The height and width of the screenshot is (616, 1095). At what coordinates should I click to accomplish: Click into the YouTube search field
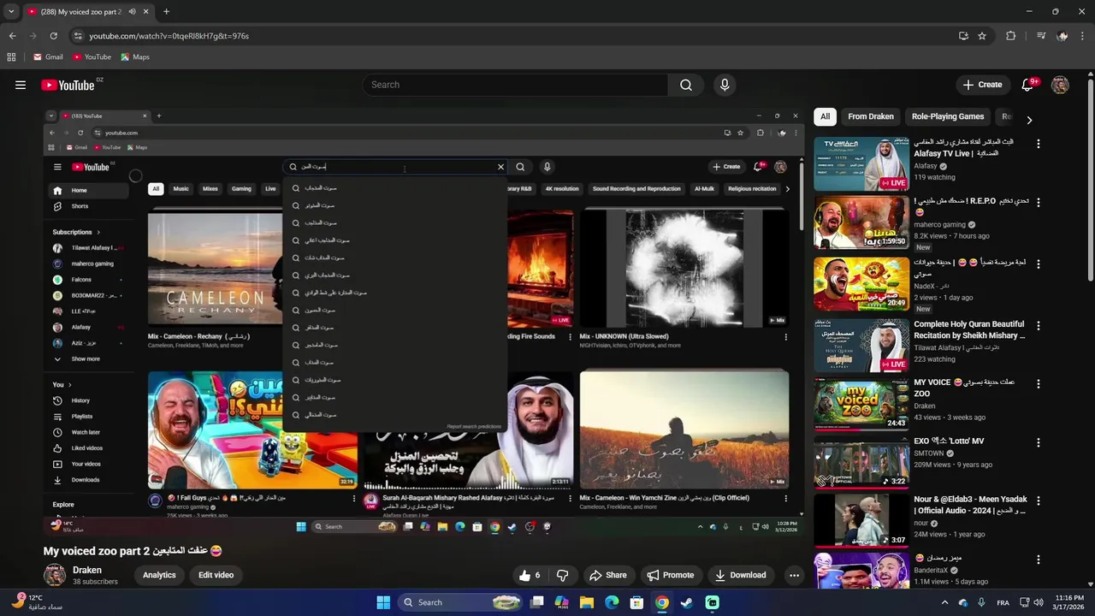tap(515, 85)
